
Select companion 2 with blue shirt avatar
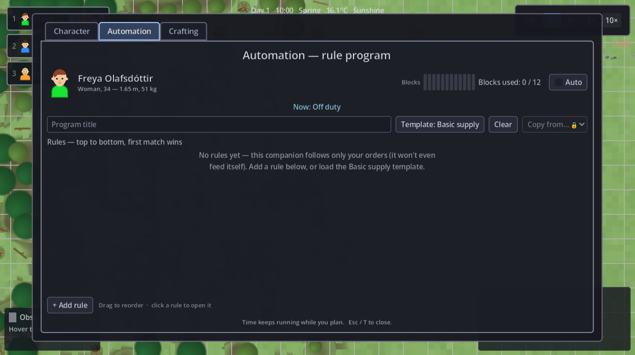tap(25, 46)
